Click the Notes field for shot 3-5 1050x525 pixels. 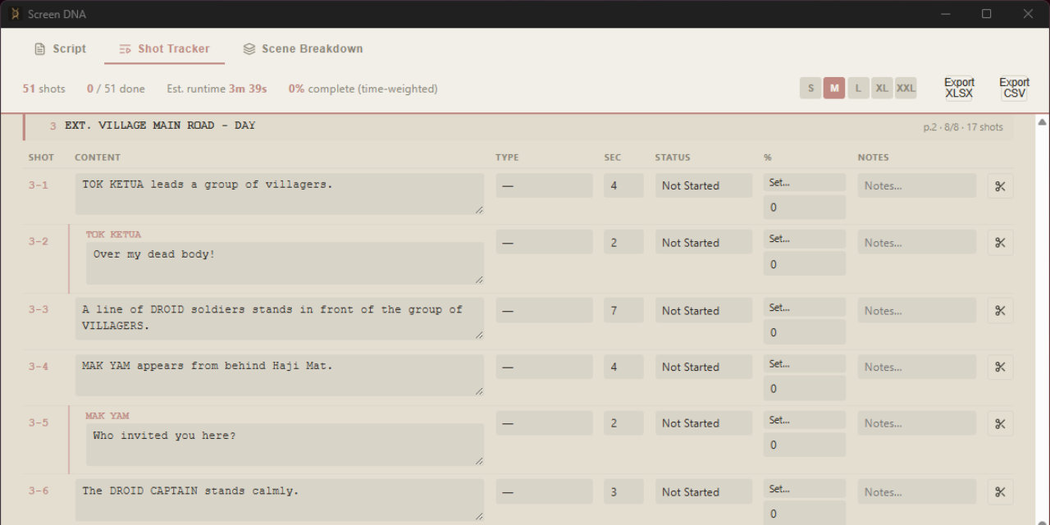coord(917,423)
